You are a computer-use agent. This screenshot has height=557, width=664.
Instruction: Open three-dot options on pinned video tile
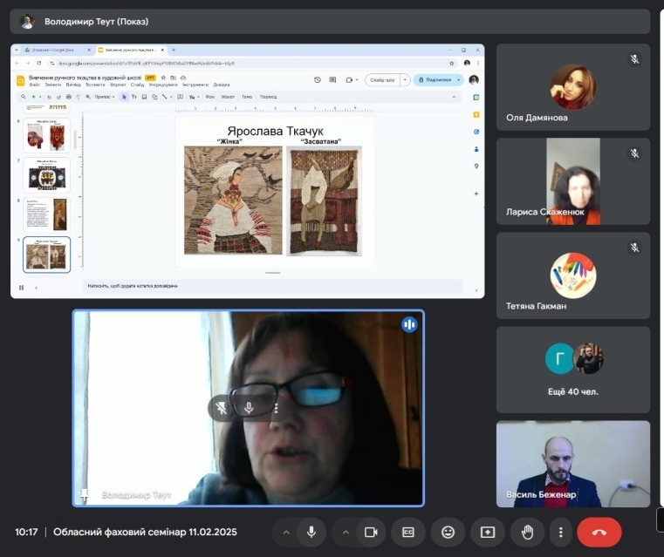pyautogui.click(x=276, y=408)
